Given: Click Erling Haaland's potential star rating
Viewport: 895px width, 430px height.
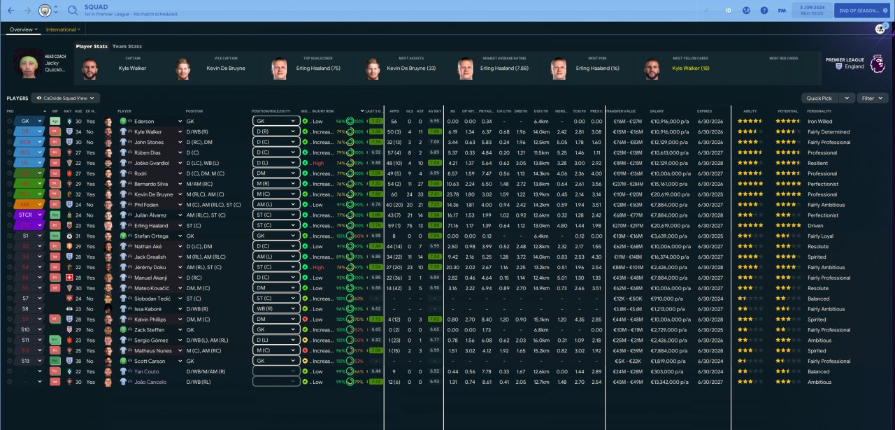Looking at the screenshot, I should (788, 225).
